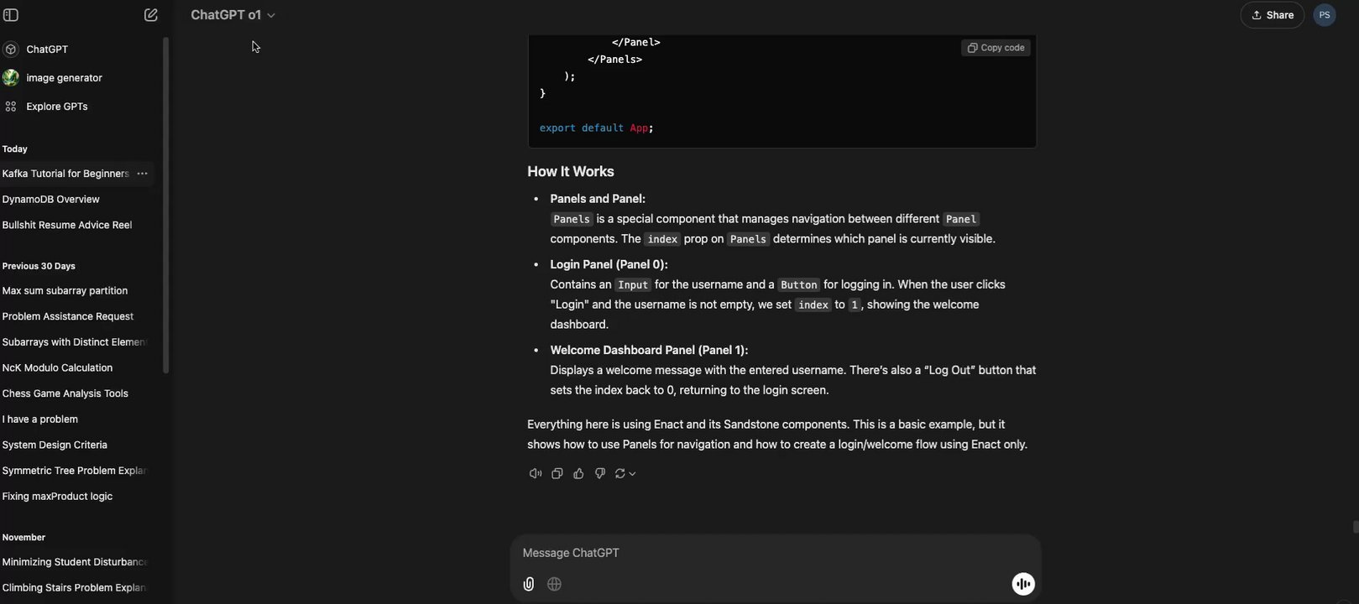Click the Login Panel (Panel 0) bullet title
The height and width of the screenshot is (604, 1359).
tap(609, 265)
